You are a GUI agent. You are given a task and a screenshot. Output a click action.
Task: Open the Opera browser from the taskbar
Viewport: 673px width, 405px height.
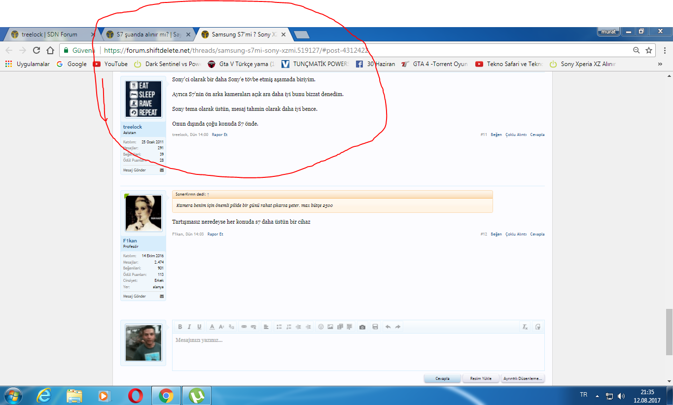(x=136, y=396)
